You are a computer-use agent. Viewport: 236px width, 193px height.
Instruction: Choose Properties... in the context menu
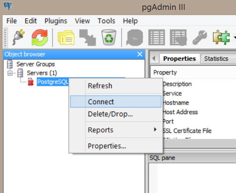tap(116, 146)
